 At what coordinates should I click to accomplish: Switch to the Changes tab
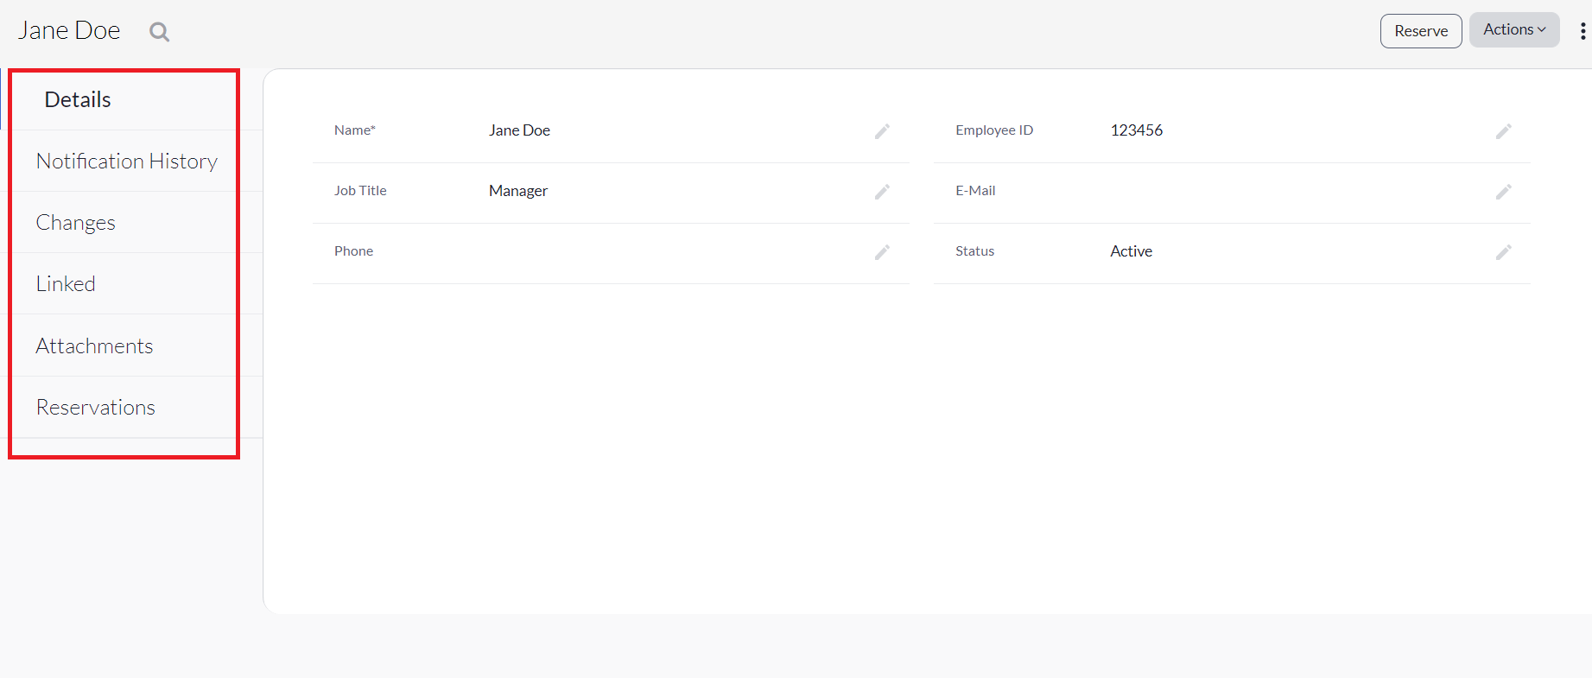click(76, 223)
